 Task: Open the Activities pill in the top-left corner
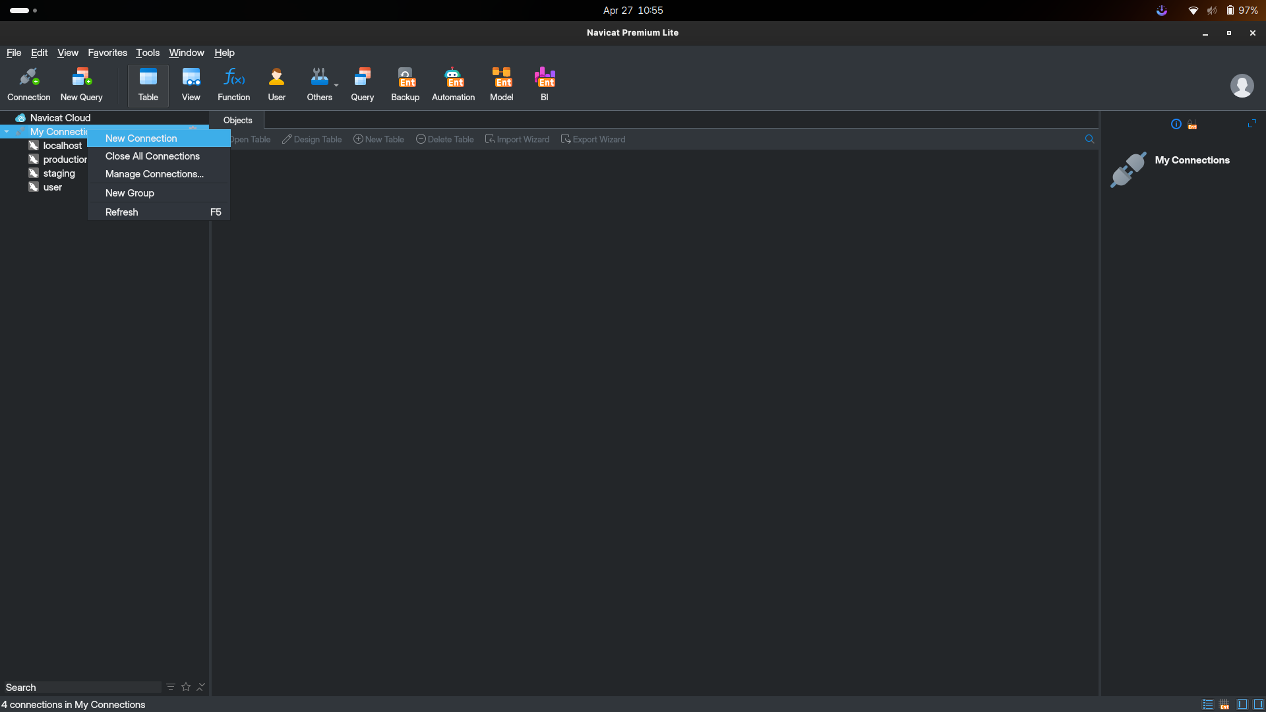pyautogui.click(x=23, y=11)
